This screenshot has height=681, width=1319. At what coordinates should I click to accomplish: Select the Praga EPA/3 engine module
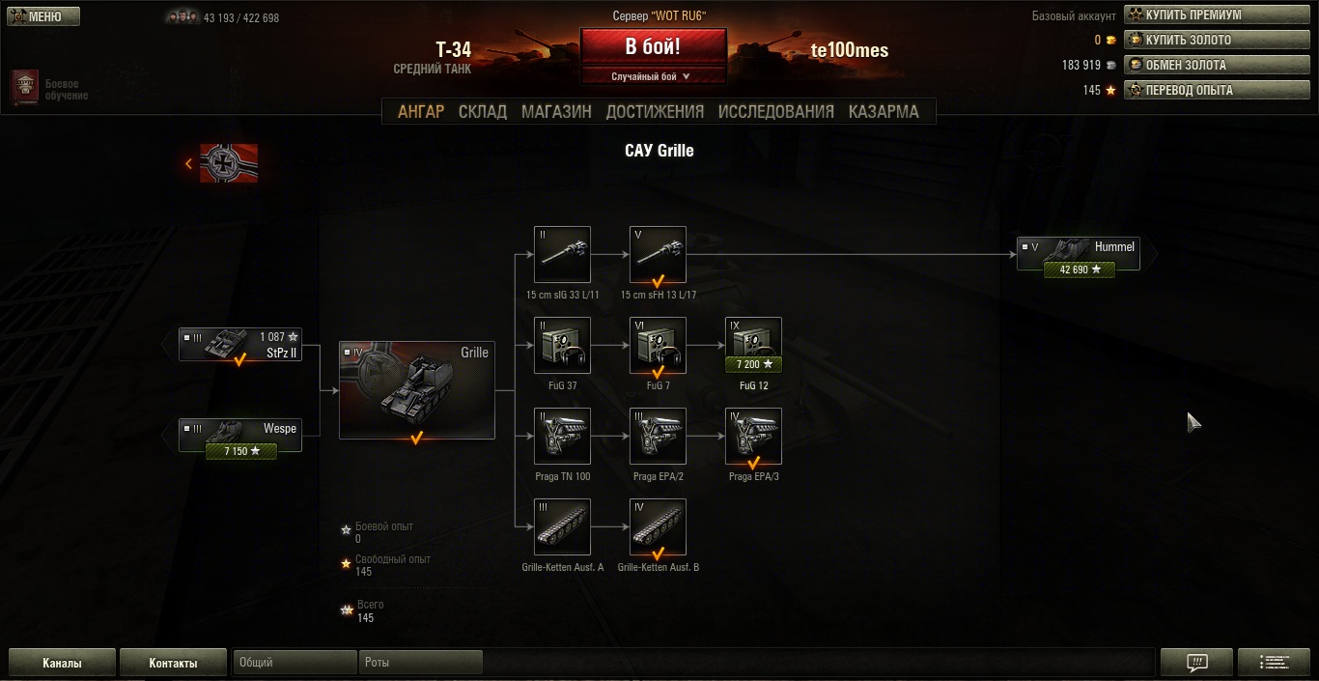click(x=753, y=436)
